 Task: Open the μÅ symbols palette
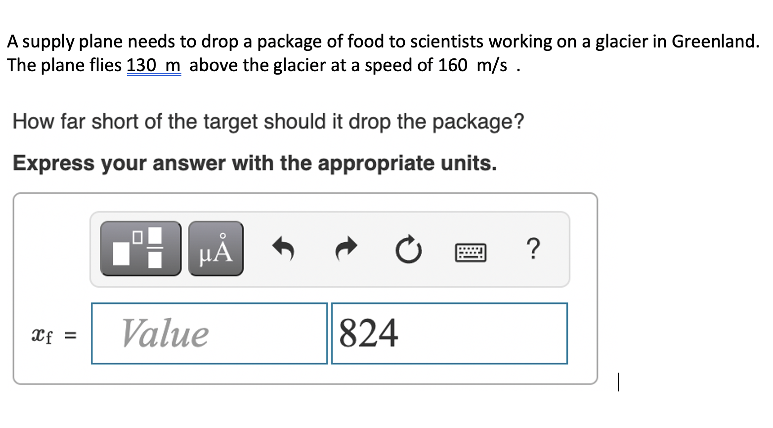215,249
